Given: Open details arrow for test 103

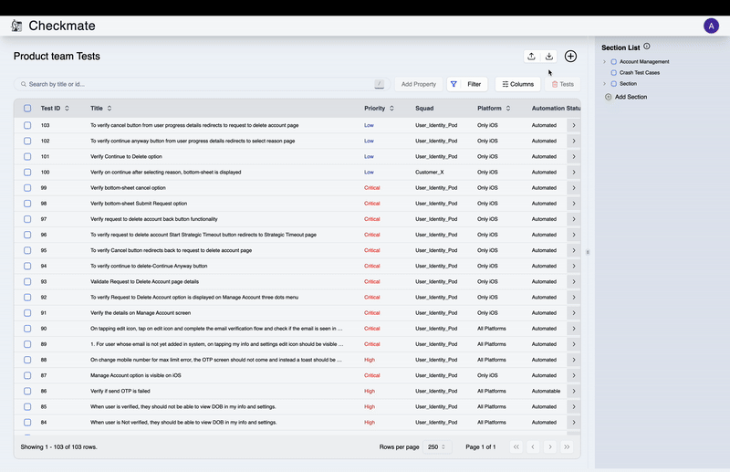Looking at the screenshot, I should (x=573, y=125).
